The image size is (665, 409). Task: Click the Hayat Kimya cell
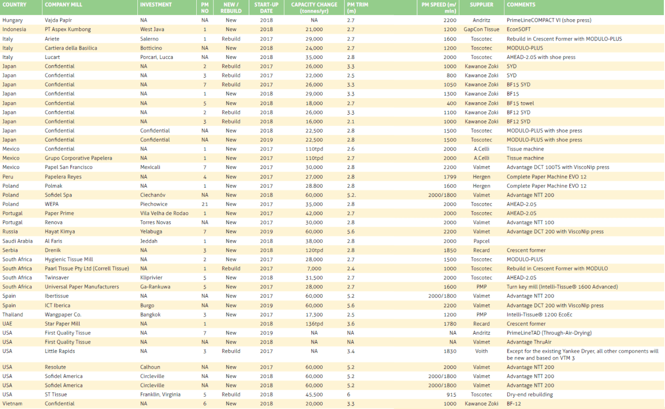coord(60,231)
